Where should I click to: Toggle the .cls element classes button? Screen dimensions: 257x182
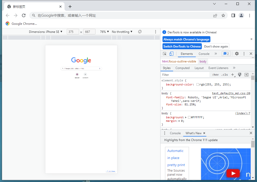[x=224, y=75]
